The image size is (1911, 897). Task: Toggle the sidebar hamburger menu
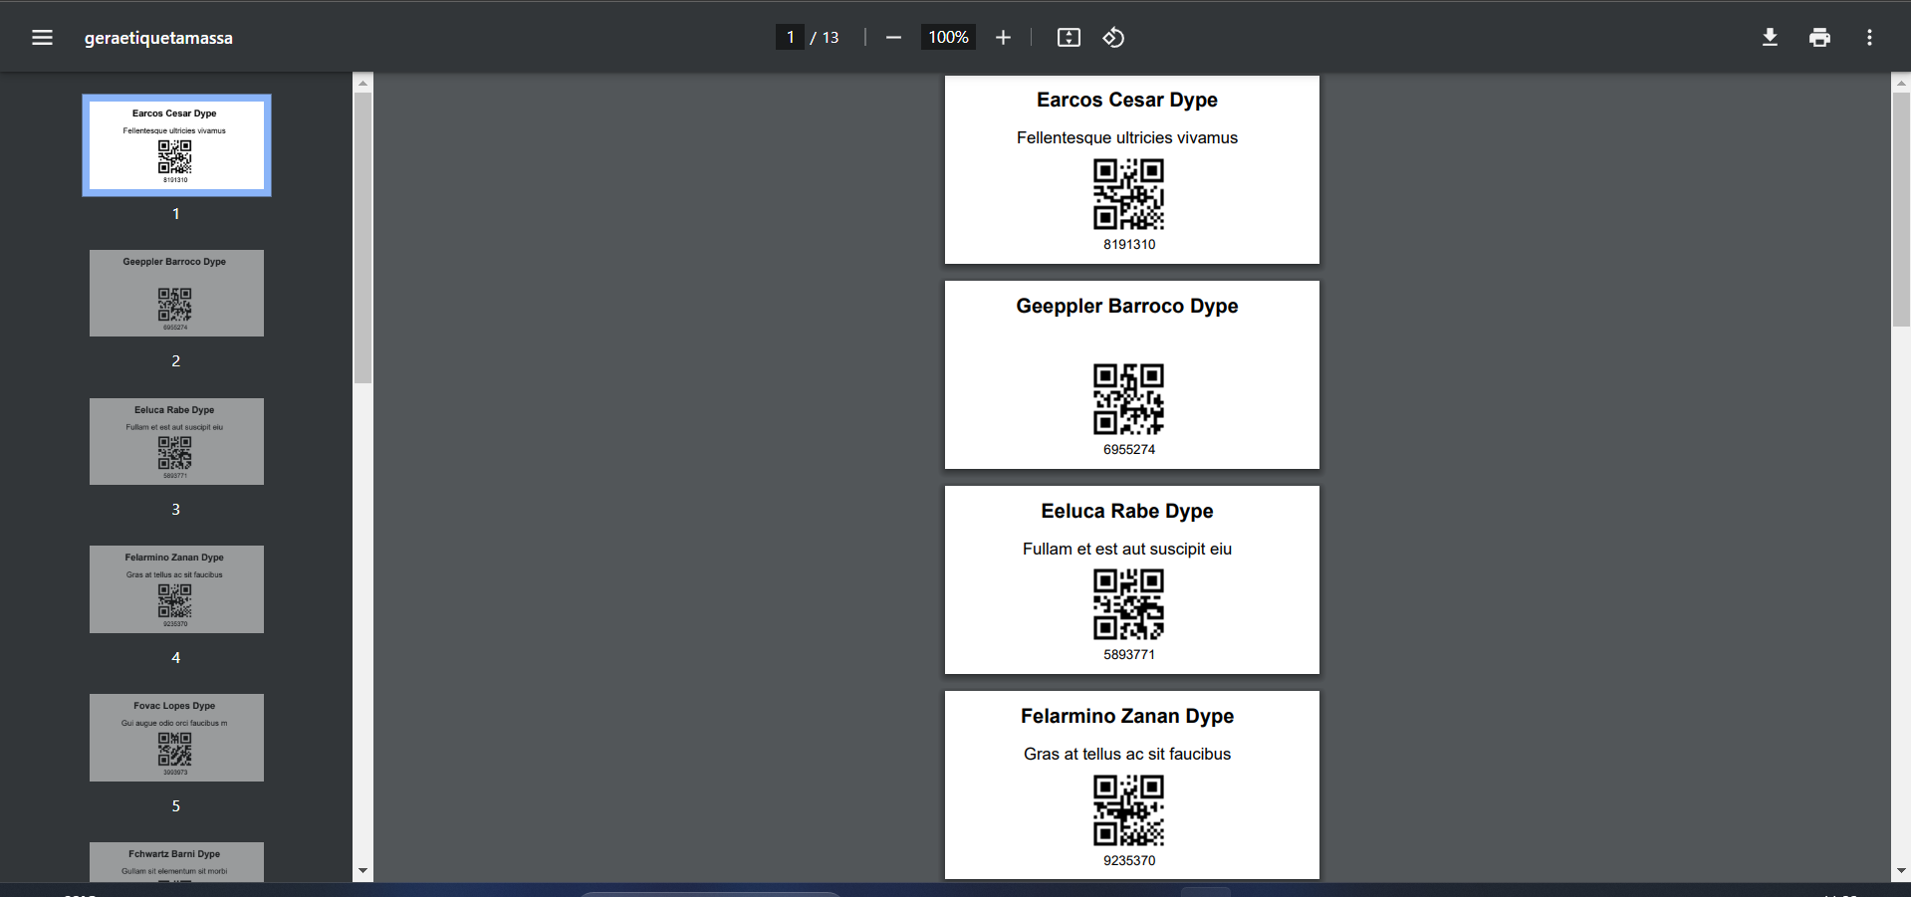point(42,38)
